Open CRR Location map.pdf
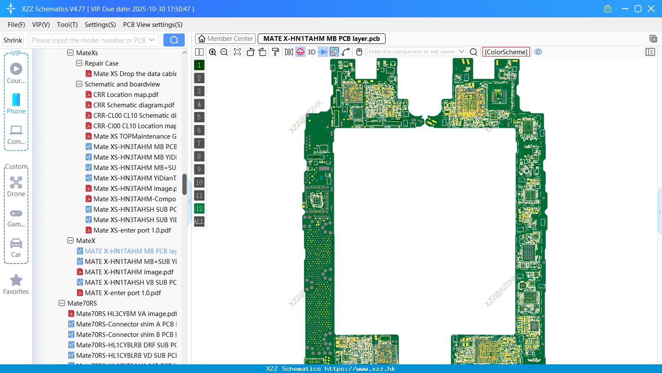Viewport: 662px width, 373px height. pos(126,94)
